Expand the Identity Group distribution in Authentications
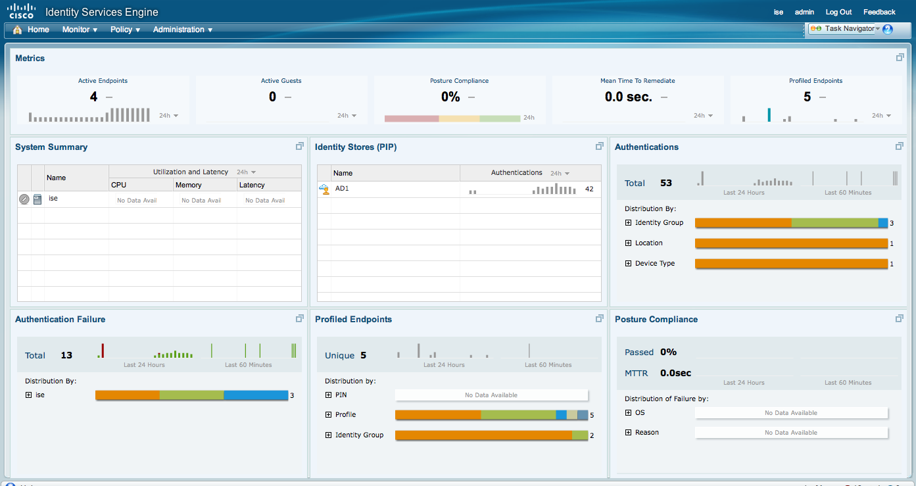 (x=628, y=223)
